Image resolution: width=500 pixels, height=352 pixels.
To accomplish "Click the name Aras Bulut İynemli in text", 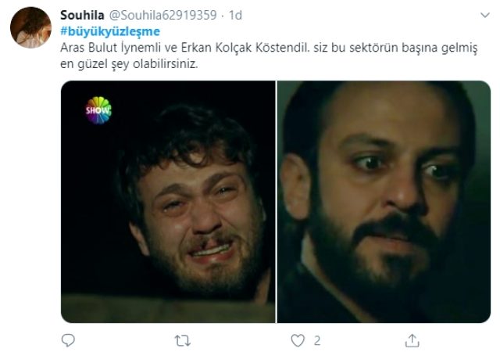I will coord(111,48).
